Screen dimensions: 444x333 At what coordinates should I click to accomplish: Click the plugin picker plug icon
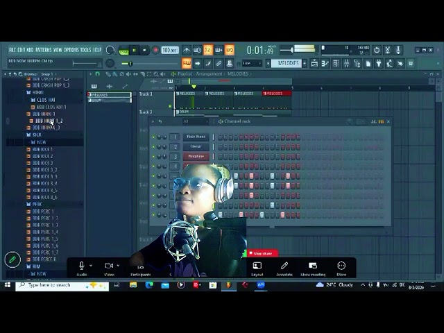(379, 63)
